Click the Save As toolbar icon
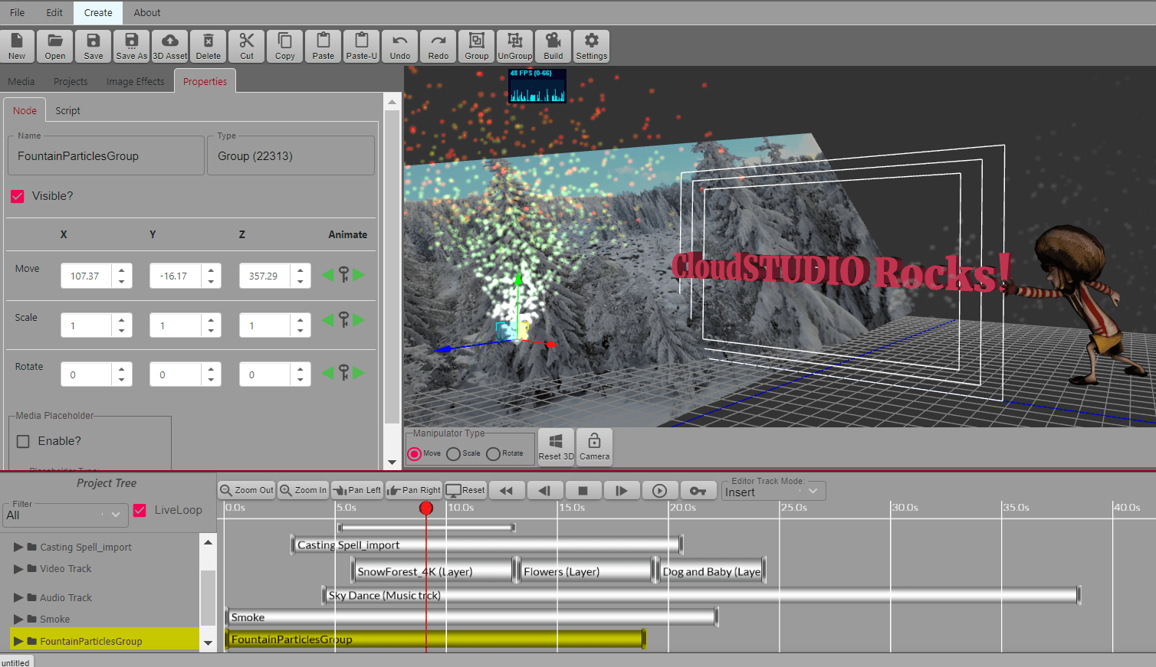The image size is (1156, 667). click(x=132, y=46)
